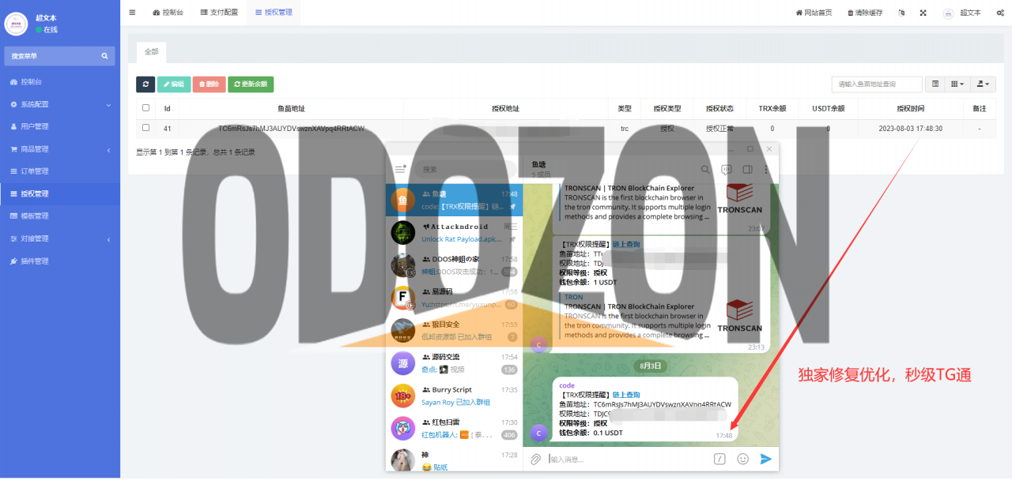This screenshot has width=1012, height=480.
Task: Click 超文本 user avatar in top bar
Action: coord(948,13)
